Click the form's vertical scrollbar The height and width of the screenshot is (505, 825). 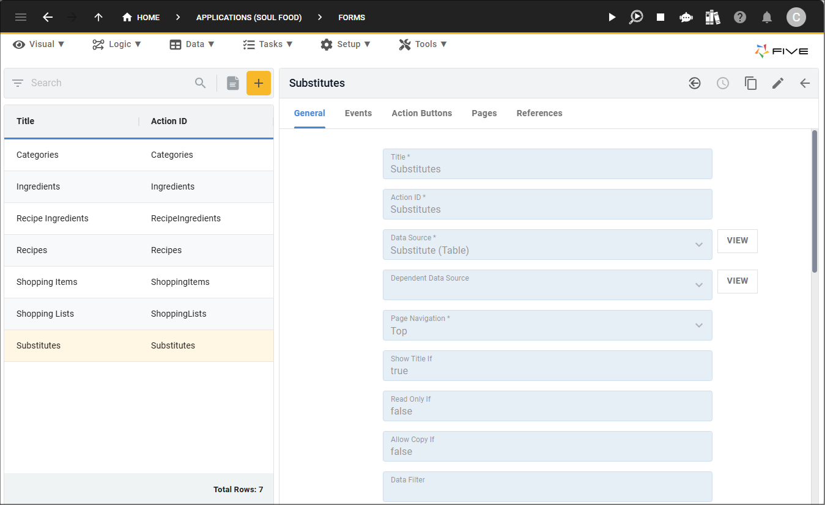tap(814, 202)
